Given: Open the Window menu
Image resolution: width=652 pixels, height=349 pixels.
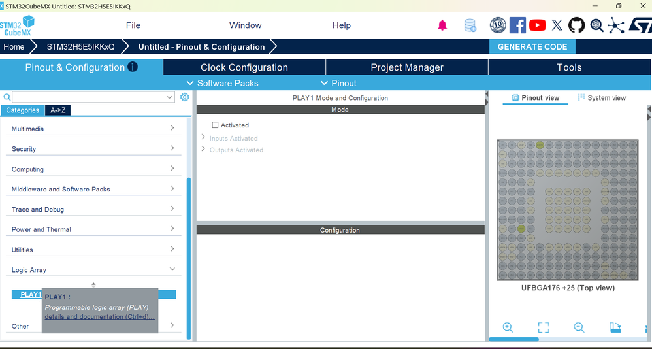Looking at the screenshot, I should [x=246, y=25].
